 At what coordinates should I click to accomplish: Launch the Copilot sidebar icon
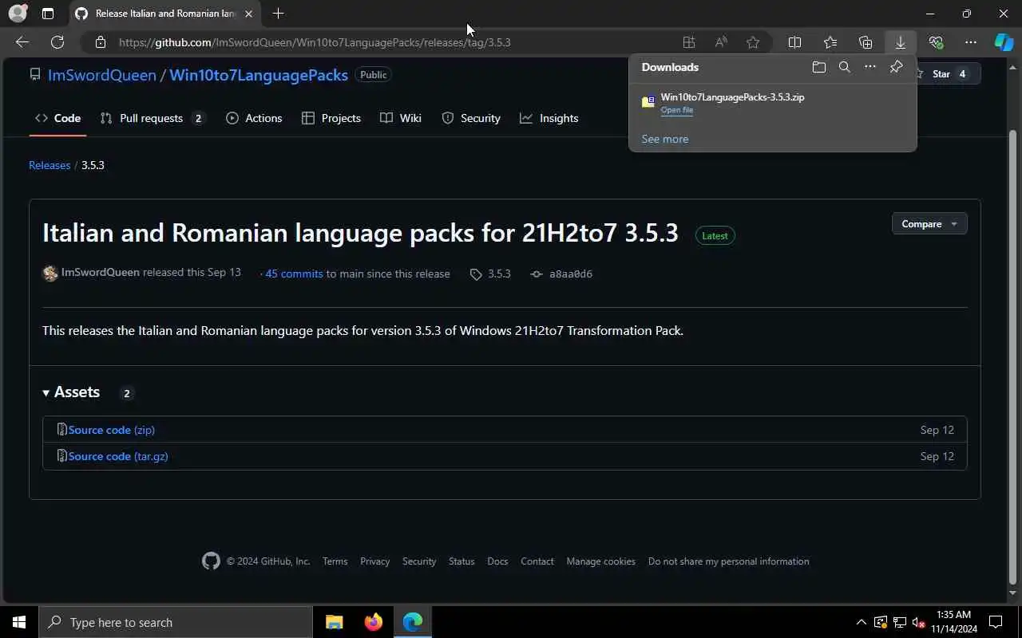(x=1004, y=42)
